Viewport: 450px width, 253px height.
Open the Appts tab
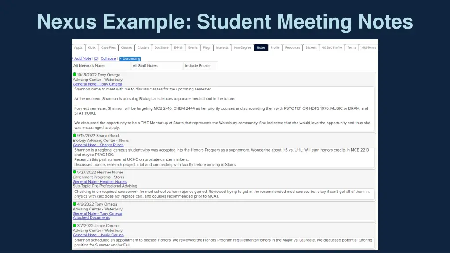click(78, 47)
